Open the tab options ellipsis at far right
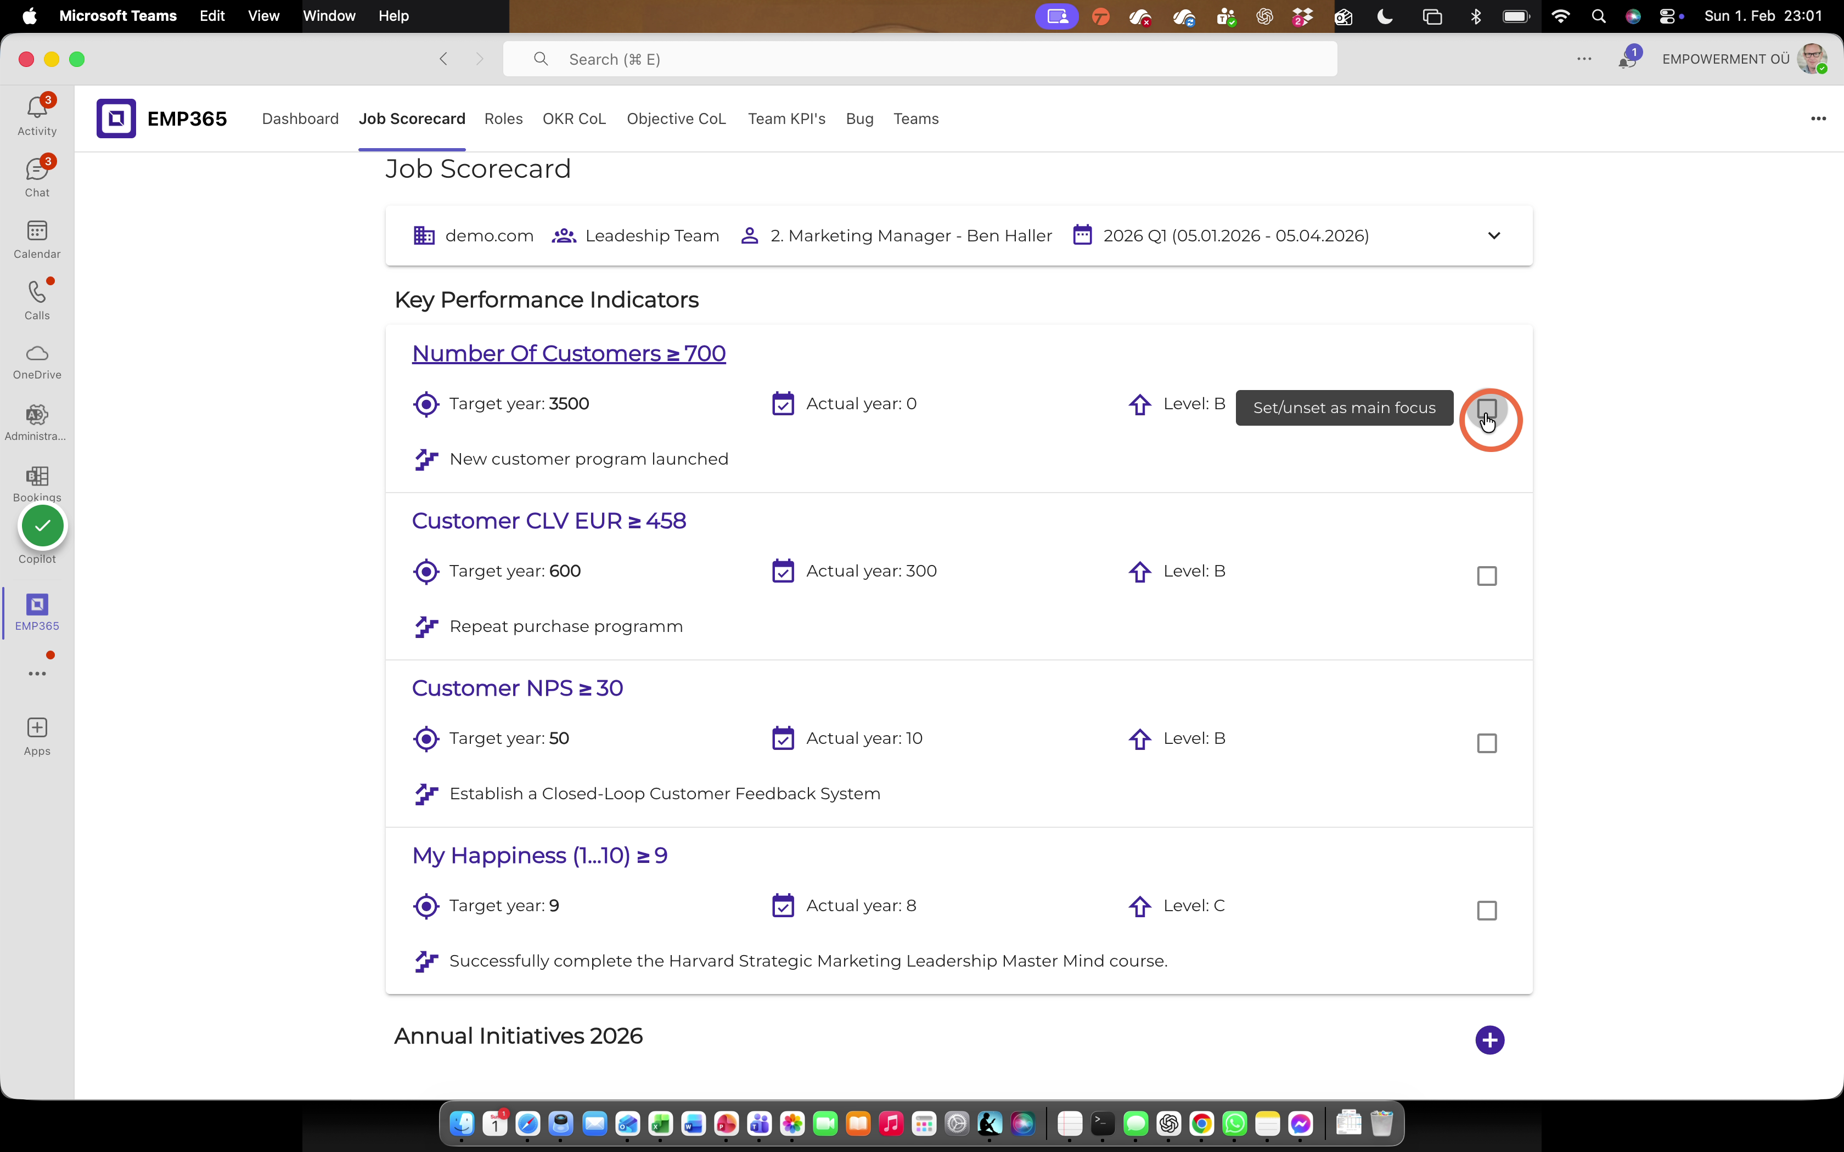 tap(1818, 118)
